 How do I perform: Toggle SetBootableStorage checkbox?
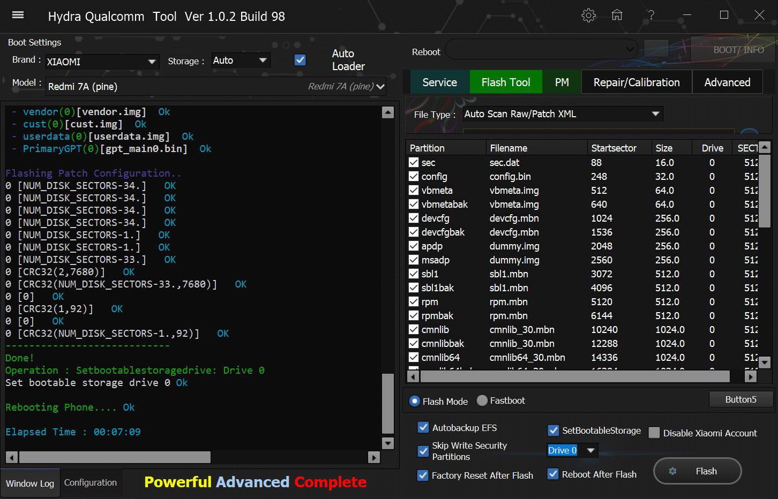pyautogui.click(x=553, y=430)
